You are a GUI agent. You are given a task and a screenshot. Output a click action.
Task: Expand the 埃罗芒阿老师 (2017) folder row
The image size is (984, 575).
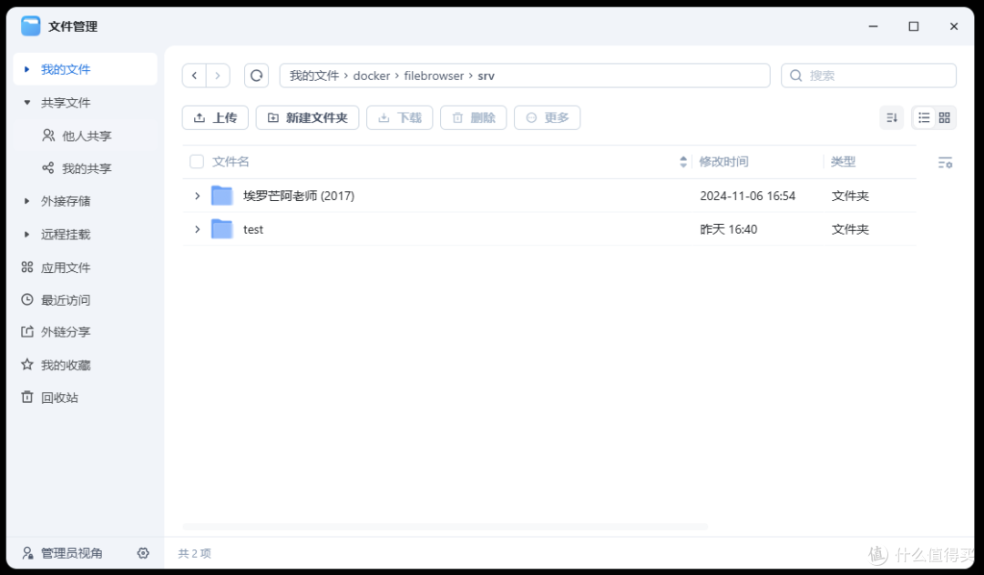coord(197,196)
